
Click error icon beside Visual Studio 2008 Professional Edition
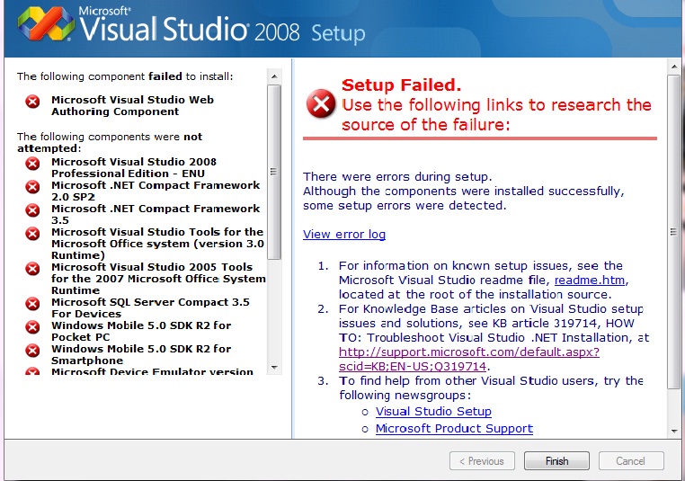pos(32,164)
